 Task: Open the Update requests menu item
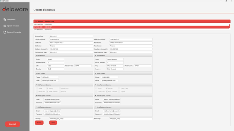(13, 26)
